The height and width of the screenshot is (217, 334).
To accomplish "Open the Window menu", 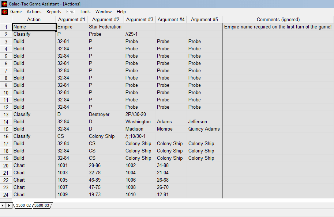I will [x=104, y=12].
